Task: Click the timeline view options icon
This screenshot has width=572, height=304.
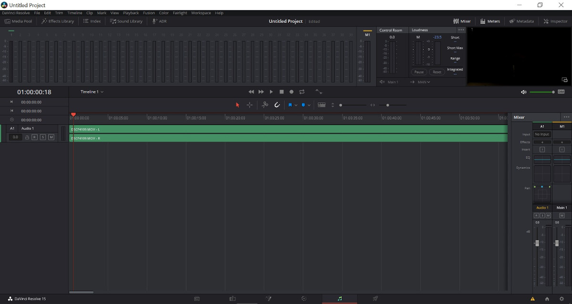Action: 322,105
